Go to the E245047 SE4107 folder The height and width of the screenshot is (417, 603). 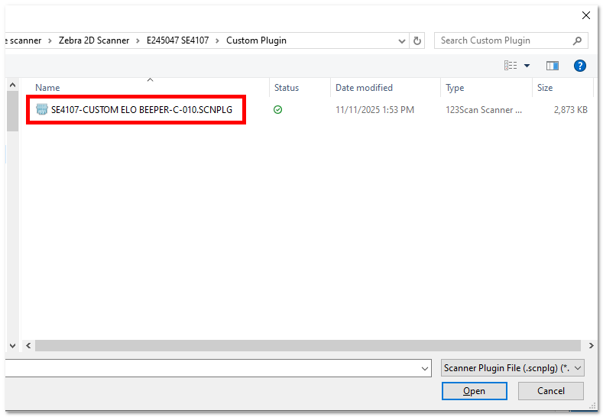click(177, 40)
